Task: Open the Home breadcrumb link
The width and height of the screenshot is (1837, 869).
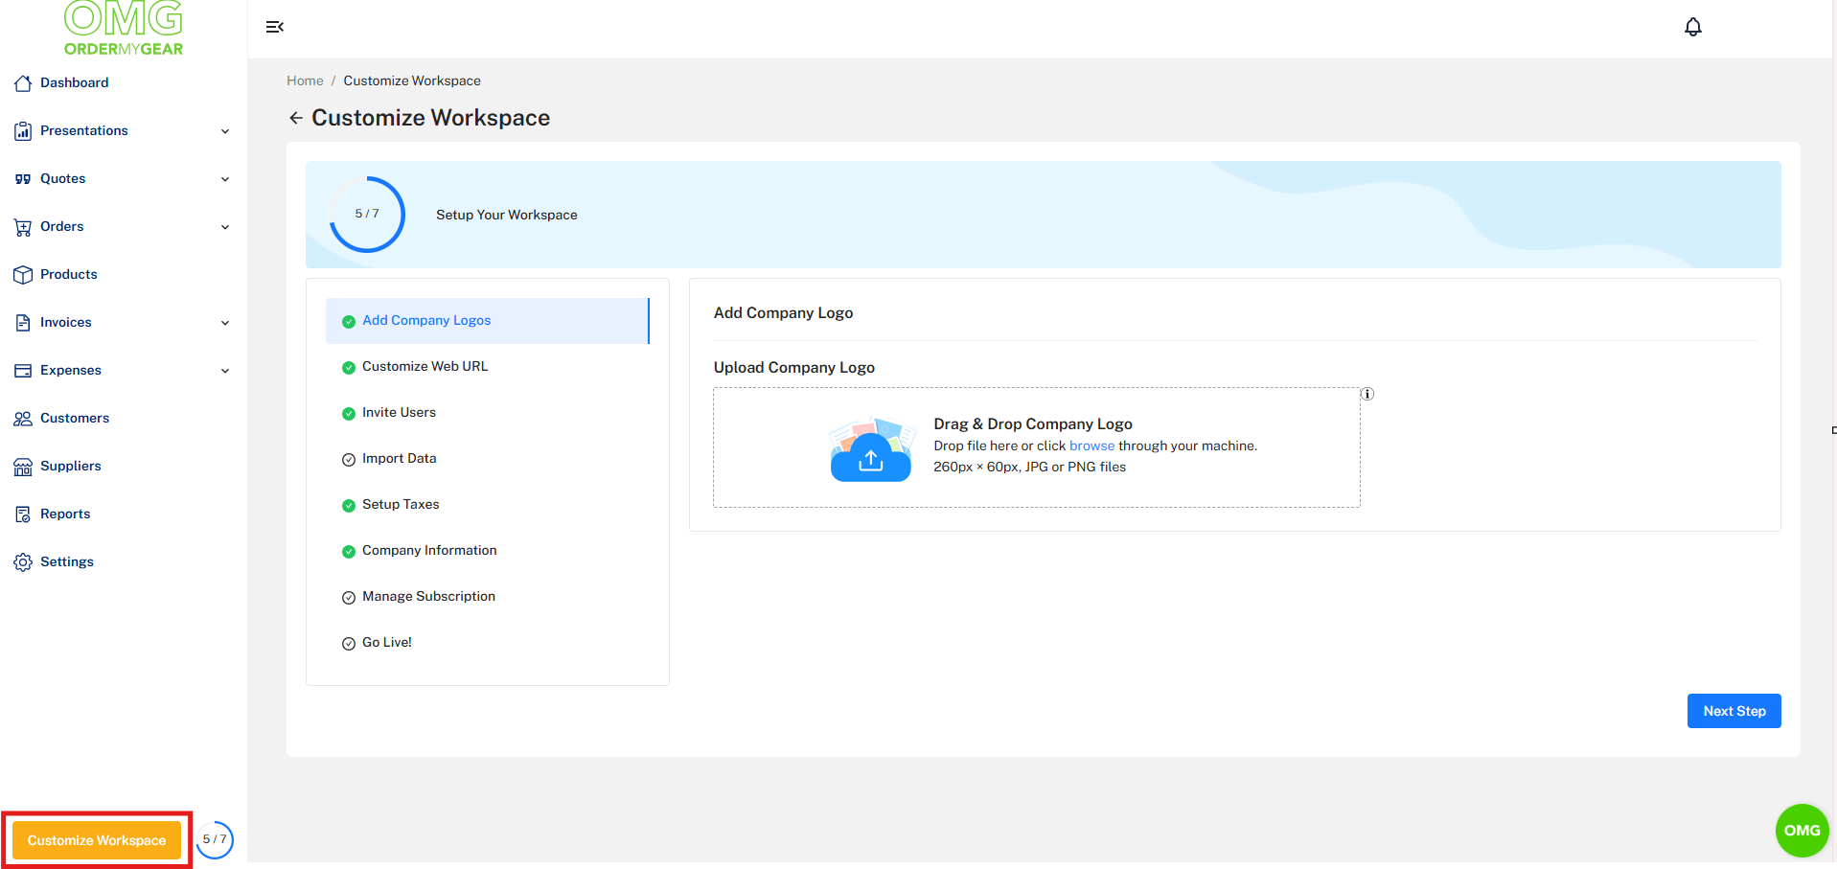Action: (304, 80)
